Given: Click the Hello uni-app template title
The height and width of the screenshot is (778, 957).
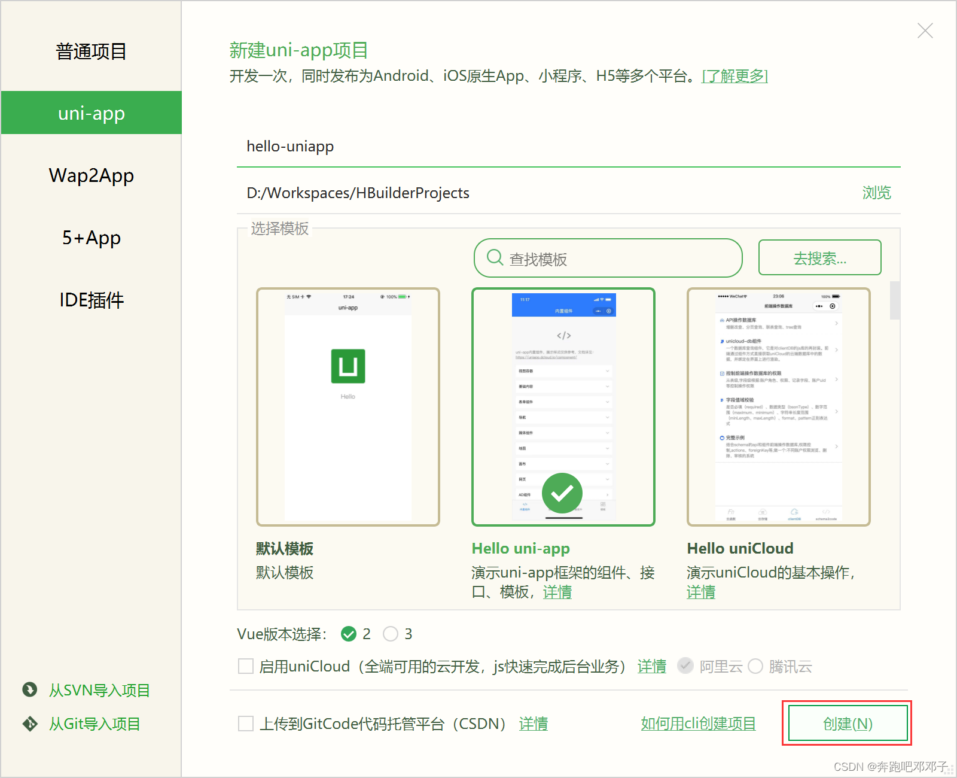Looking at the screenshot, I should (520, 548).
